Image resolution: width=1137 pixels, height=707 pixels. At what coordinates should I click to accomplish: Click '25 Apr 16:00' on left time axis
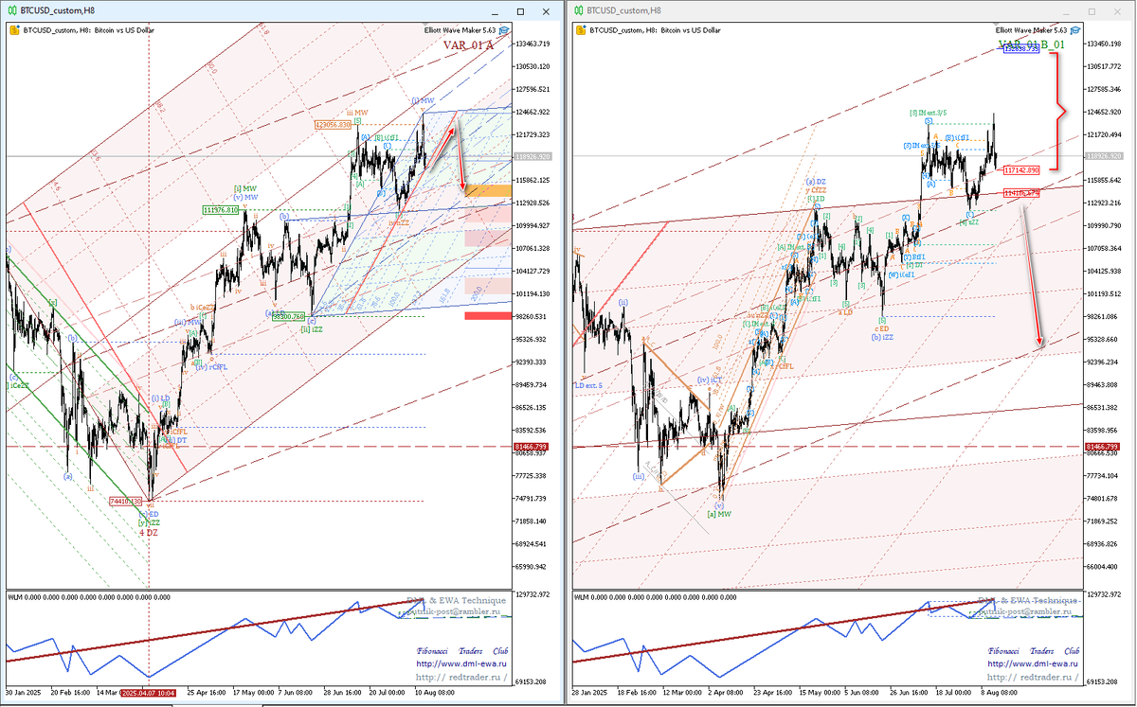[208, 693]
